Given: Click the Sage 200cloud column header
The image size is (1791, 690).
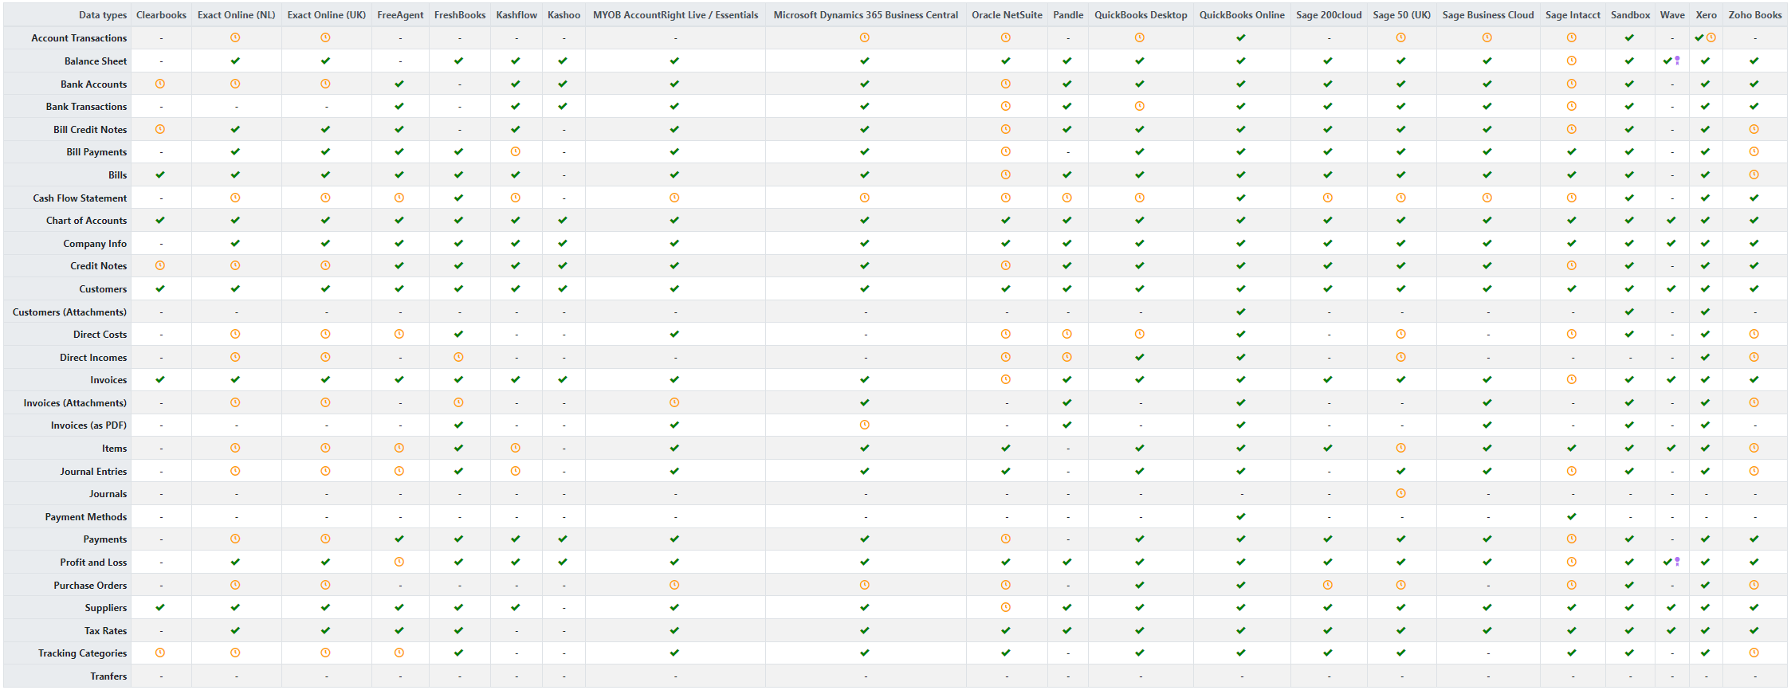Looking at the screenshot, I should point(1329,15).
